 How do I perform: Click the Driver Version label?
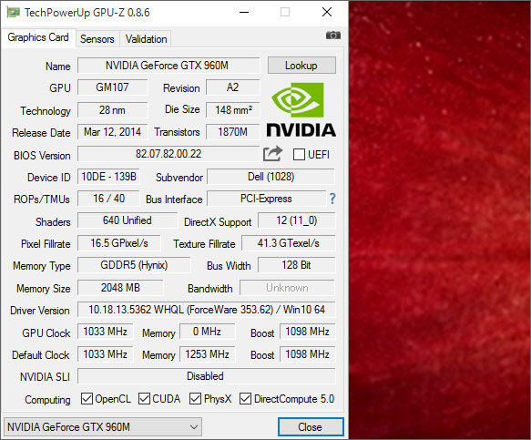[x=40, y=311]
